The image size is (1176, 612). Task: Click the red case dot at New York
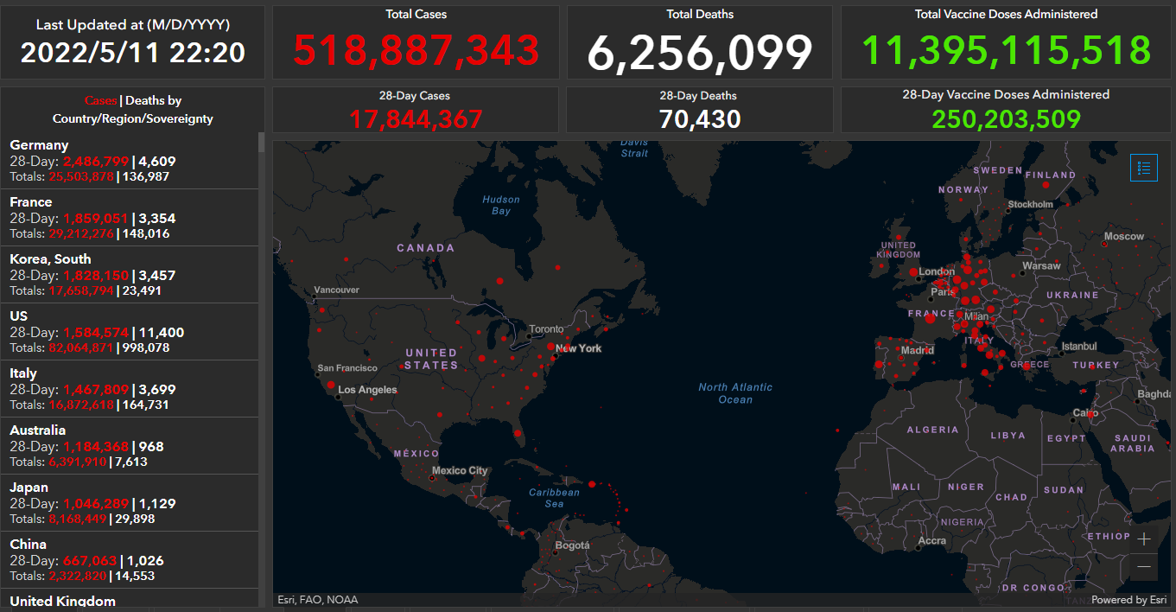pos(551,347)
